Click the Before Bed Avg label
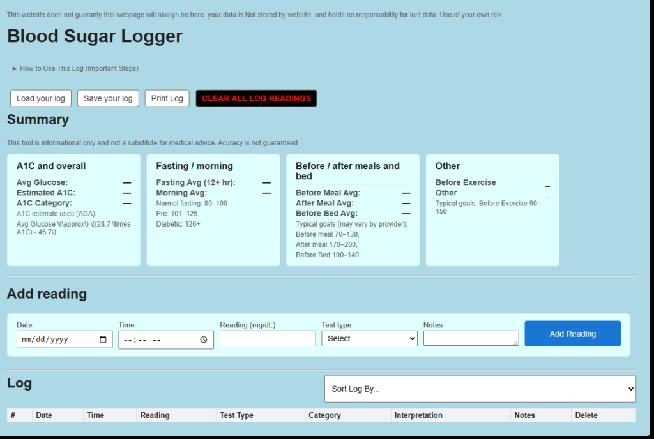654x439 pixels. coord(326,213)
